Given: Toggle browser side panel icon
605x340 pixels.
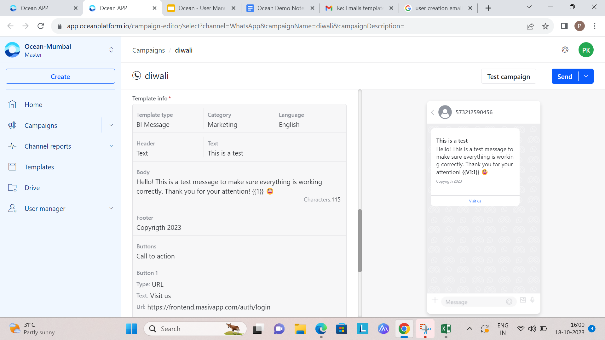Looking at the screenshot, I should 564,26.
